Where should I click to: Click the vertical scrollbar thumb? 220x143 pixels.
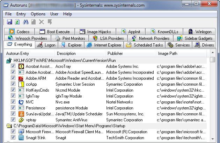[213, 59]
